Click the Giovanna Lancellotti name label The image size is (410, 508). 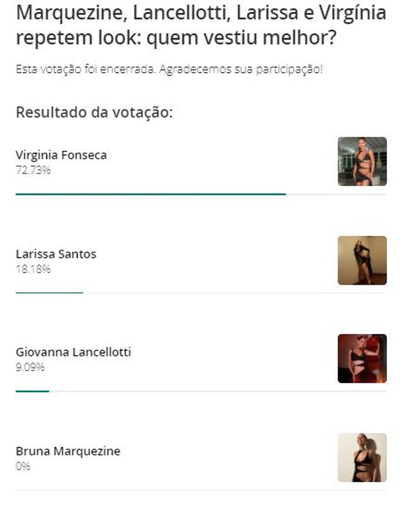[x=73, y=352]
